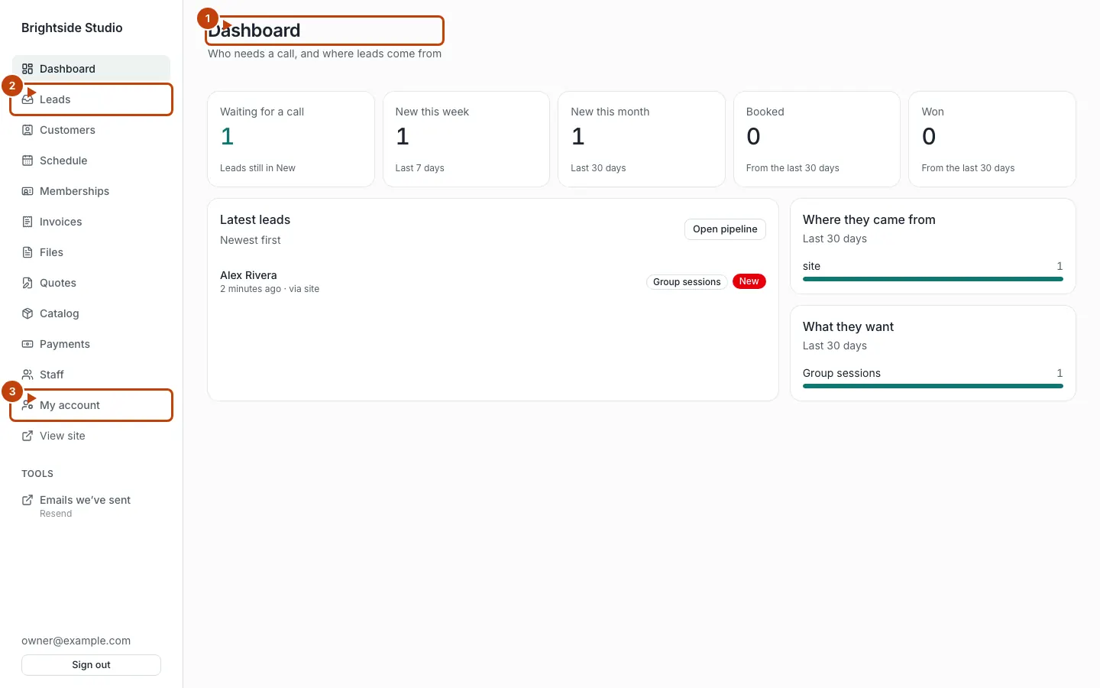Image resolution: width=1100 pixels, height=688 pixels.
Task: Click the Payments icon in sidebar
Action: [x=27, y=344]
